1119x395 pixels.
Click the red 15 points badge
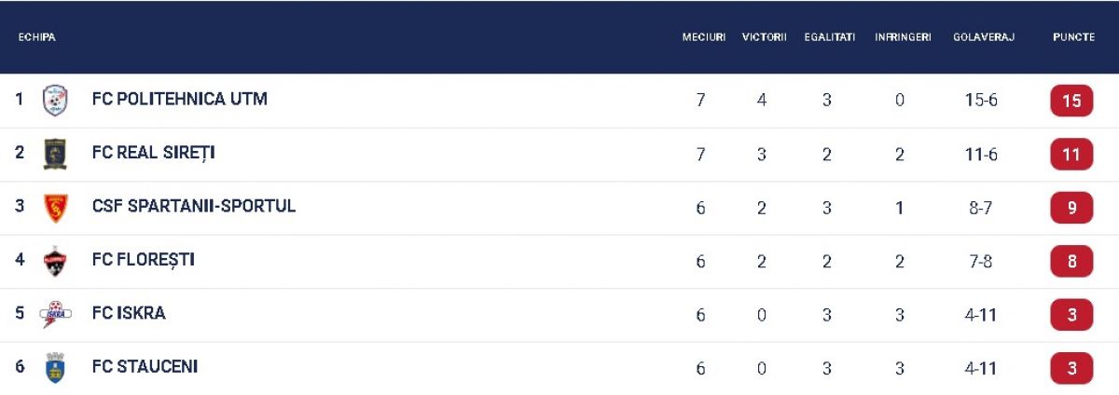(1071, 101)
